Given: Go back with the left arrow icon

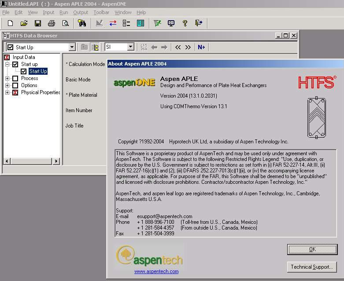Looking at the screenshot, I should [x=154, y=47].
